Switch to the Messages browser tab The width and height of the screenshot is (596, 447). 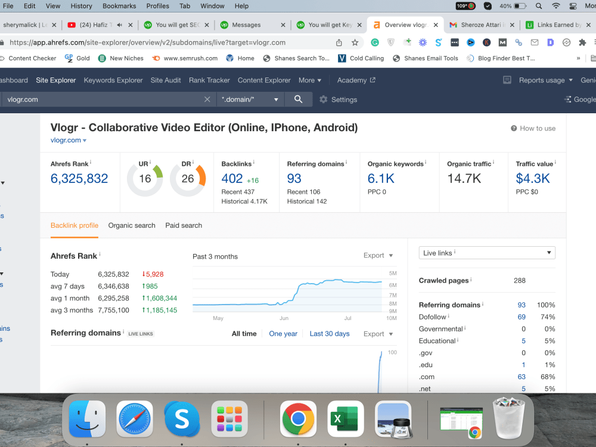point(252,24)
